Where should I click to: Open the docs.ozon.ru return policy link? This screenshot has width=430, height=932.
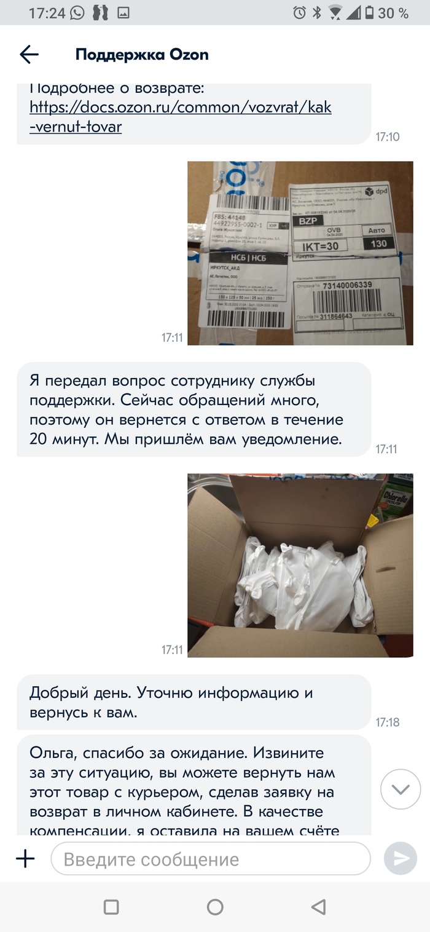181,117
